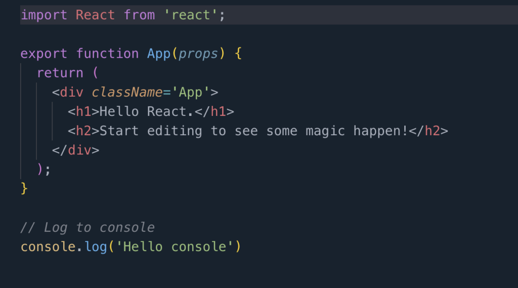Click the word 'magic' in h2 text
Image resolution: width=518 pixels, height=288 pixels.
tap(325, 131)
